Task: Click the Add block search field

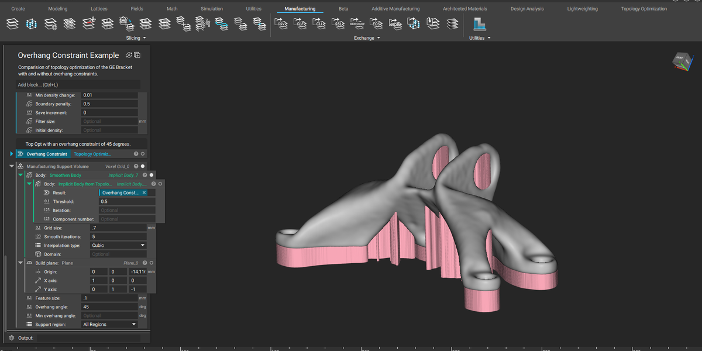Action: pyautogui.click(x=76, y=84)
